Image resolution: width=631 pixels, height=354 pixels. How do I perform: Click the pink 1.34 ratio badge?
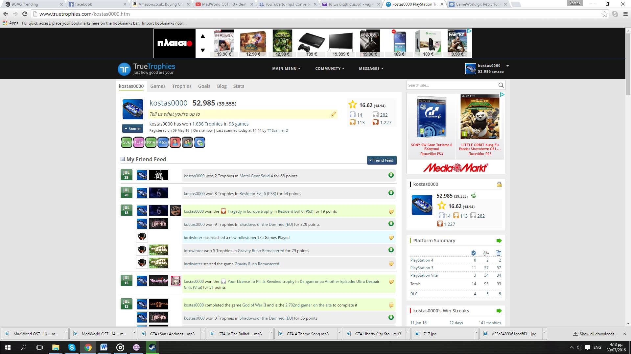(x=139, y=142)
